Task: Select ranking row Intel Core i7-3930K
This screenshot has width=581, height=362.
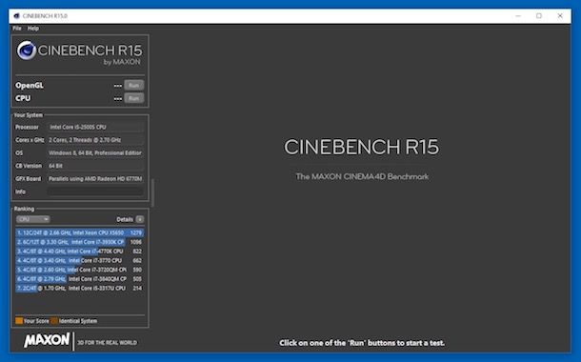Action: (80, 242)
